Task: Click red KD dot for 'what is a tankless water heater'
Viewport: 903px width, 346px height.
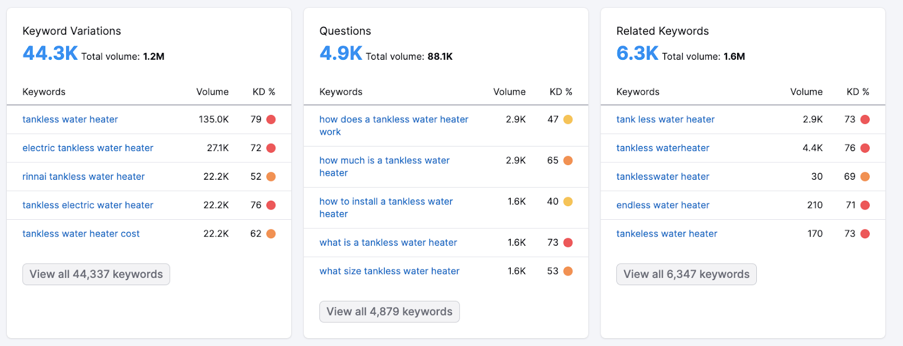Action: pyautogui.click(x=568, y=243)
